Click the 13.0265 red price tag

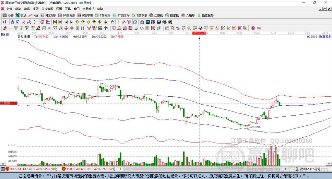point(9,103)
